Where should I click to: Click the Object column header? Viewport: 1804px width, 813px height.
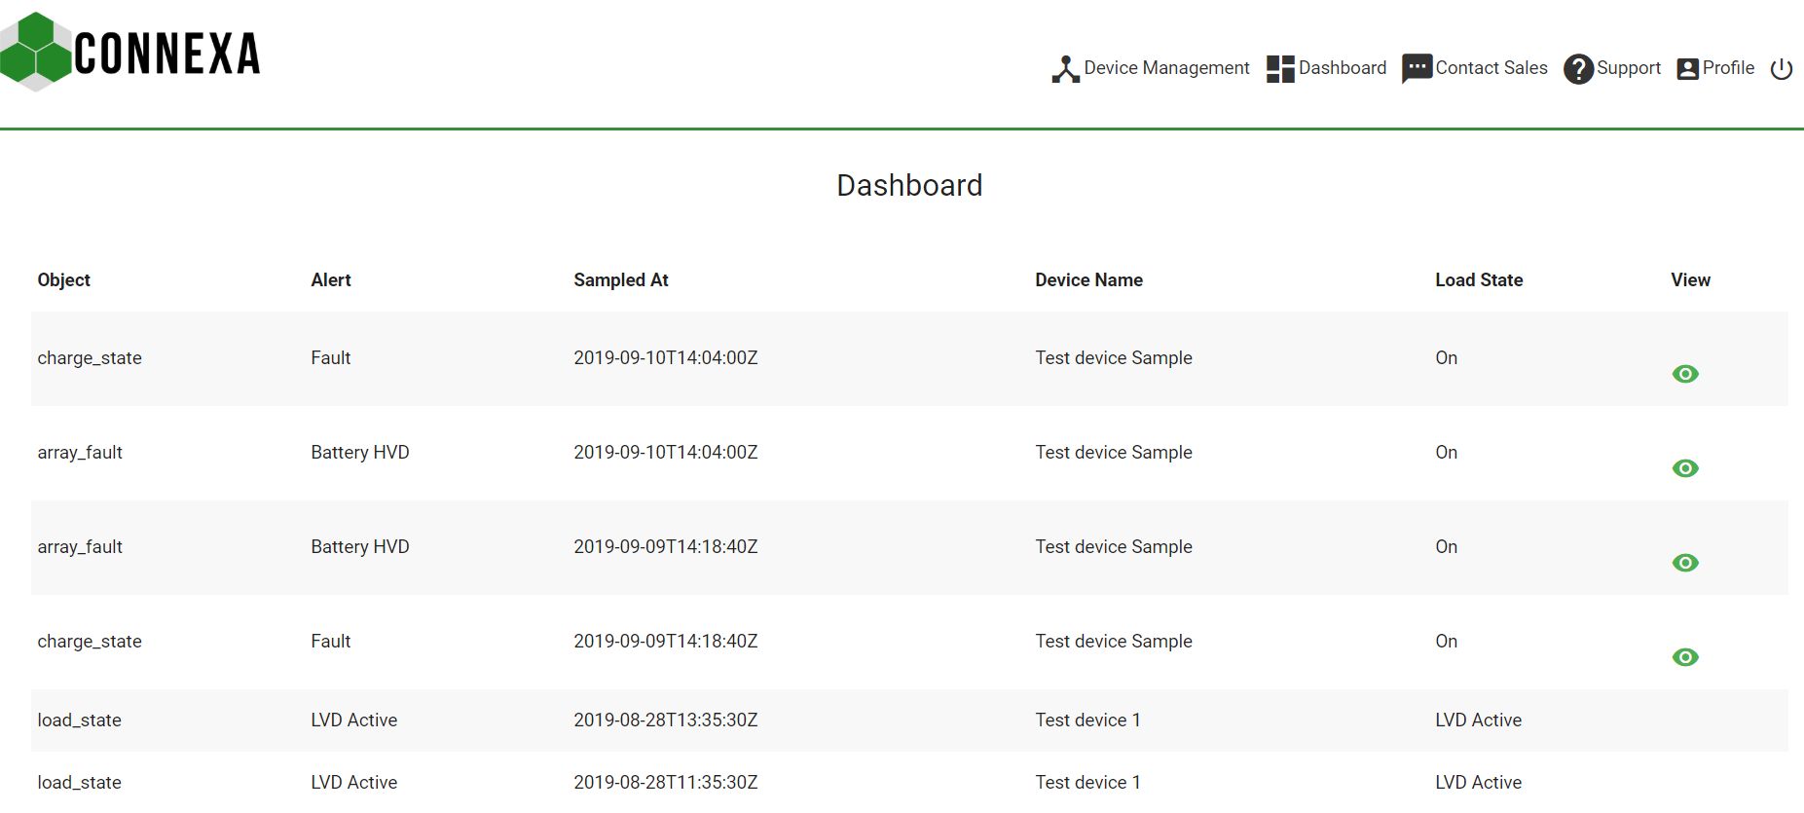pyautogui.click(x=63, y=280)
